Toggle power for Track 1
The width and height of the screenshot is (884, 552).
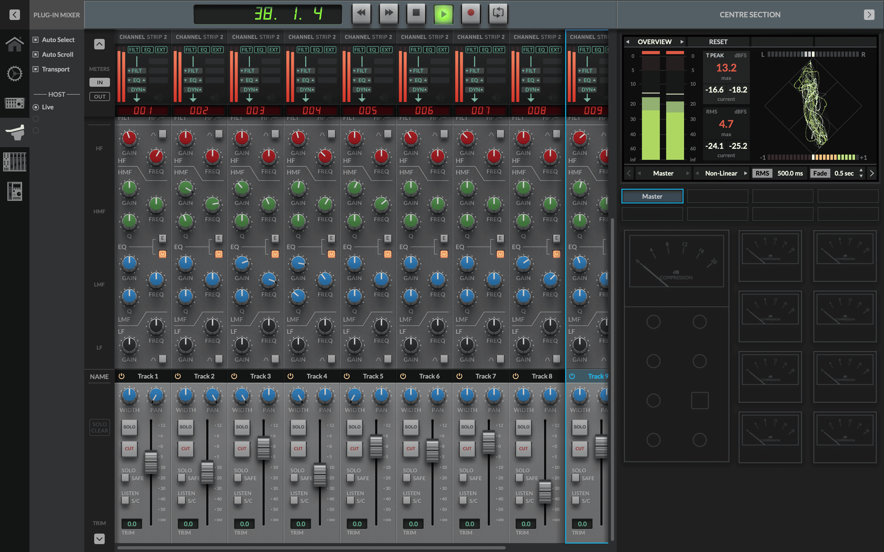122,376
